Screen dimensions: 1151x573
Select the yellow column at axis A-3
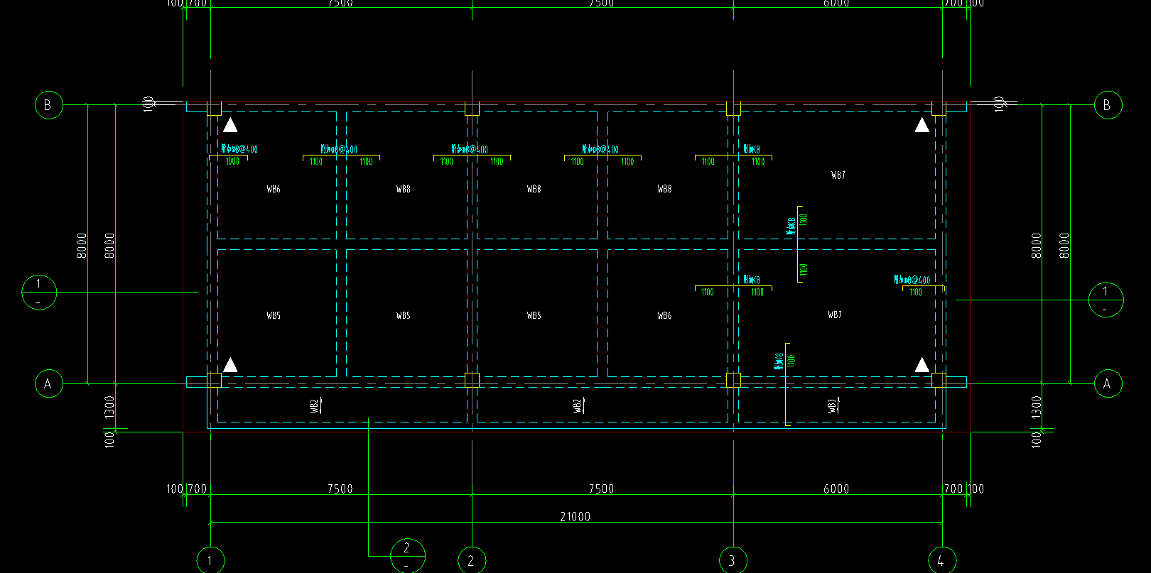[733, 380]
